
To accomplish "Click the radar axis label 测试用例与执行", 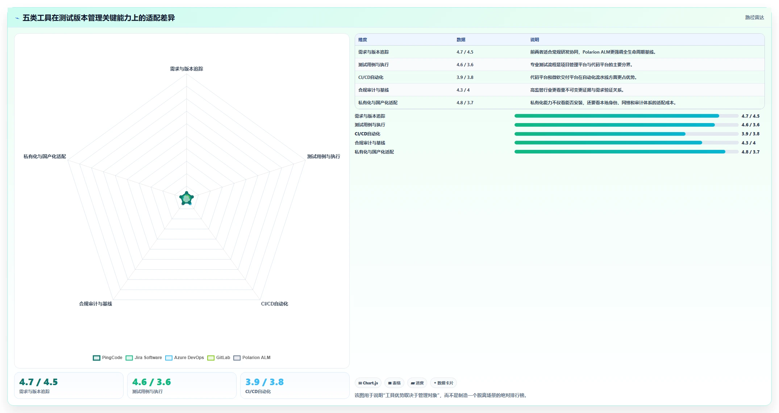I will click(x=324, y=156).
